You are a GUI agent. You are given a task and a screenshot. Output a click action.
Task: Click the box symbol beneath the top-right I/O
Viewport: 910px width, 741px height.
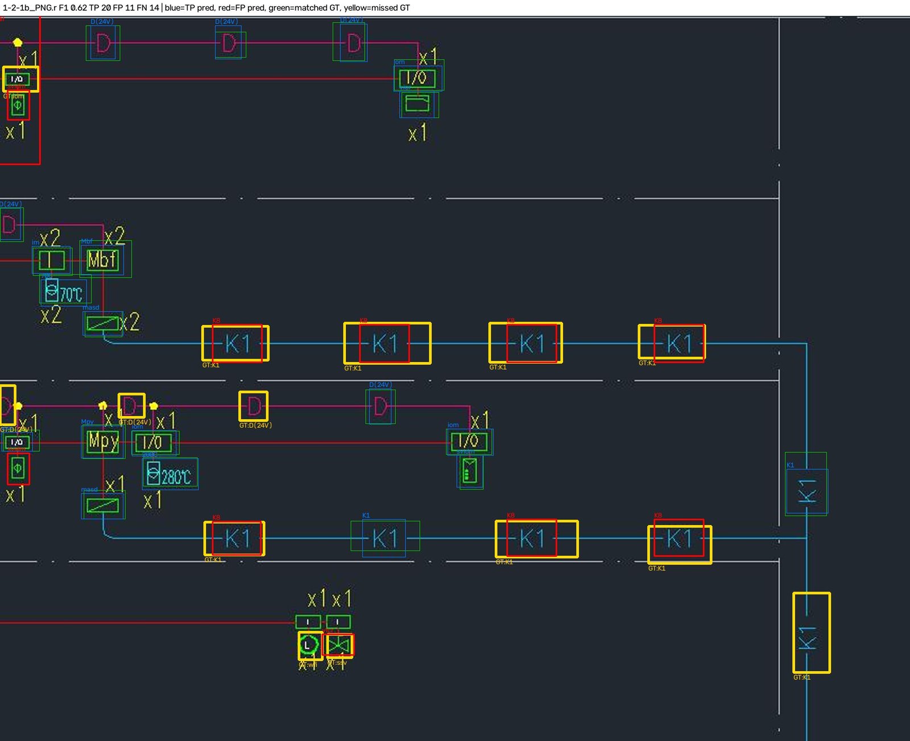click(418, 104)
